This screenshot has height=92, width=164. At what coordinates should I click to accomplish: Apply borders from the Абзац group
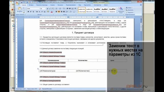[74, 12]
